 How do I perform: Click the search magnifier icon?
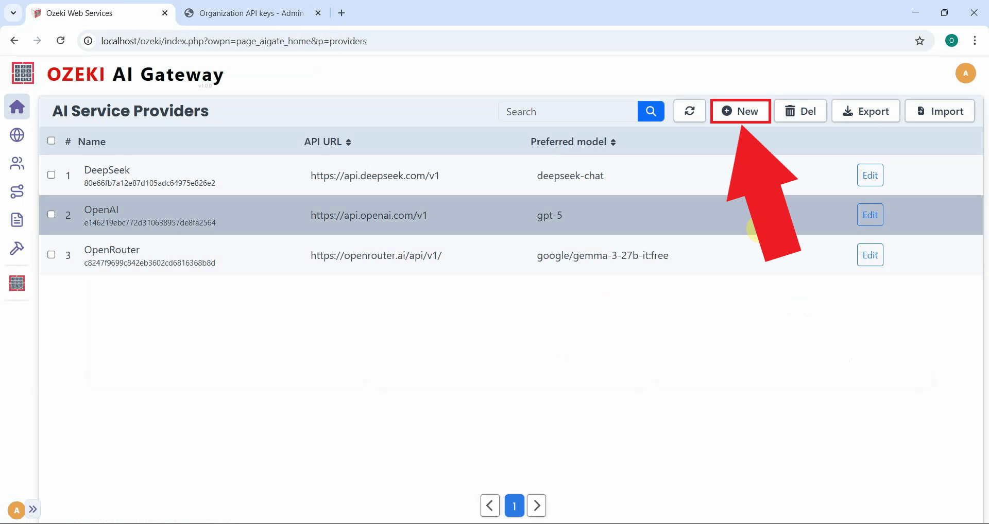tap(651, 111)
